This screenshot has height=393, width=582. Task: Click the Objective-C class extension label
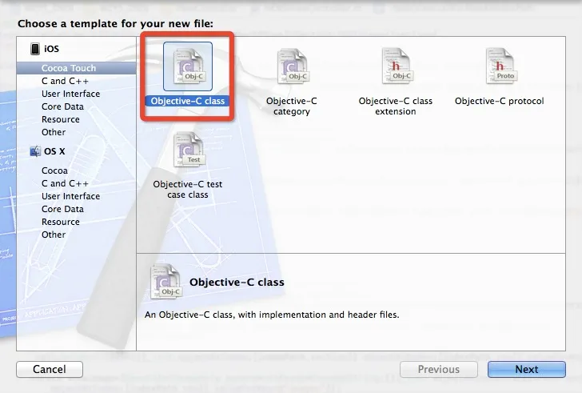point(396,106)
